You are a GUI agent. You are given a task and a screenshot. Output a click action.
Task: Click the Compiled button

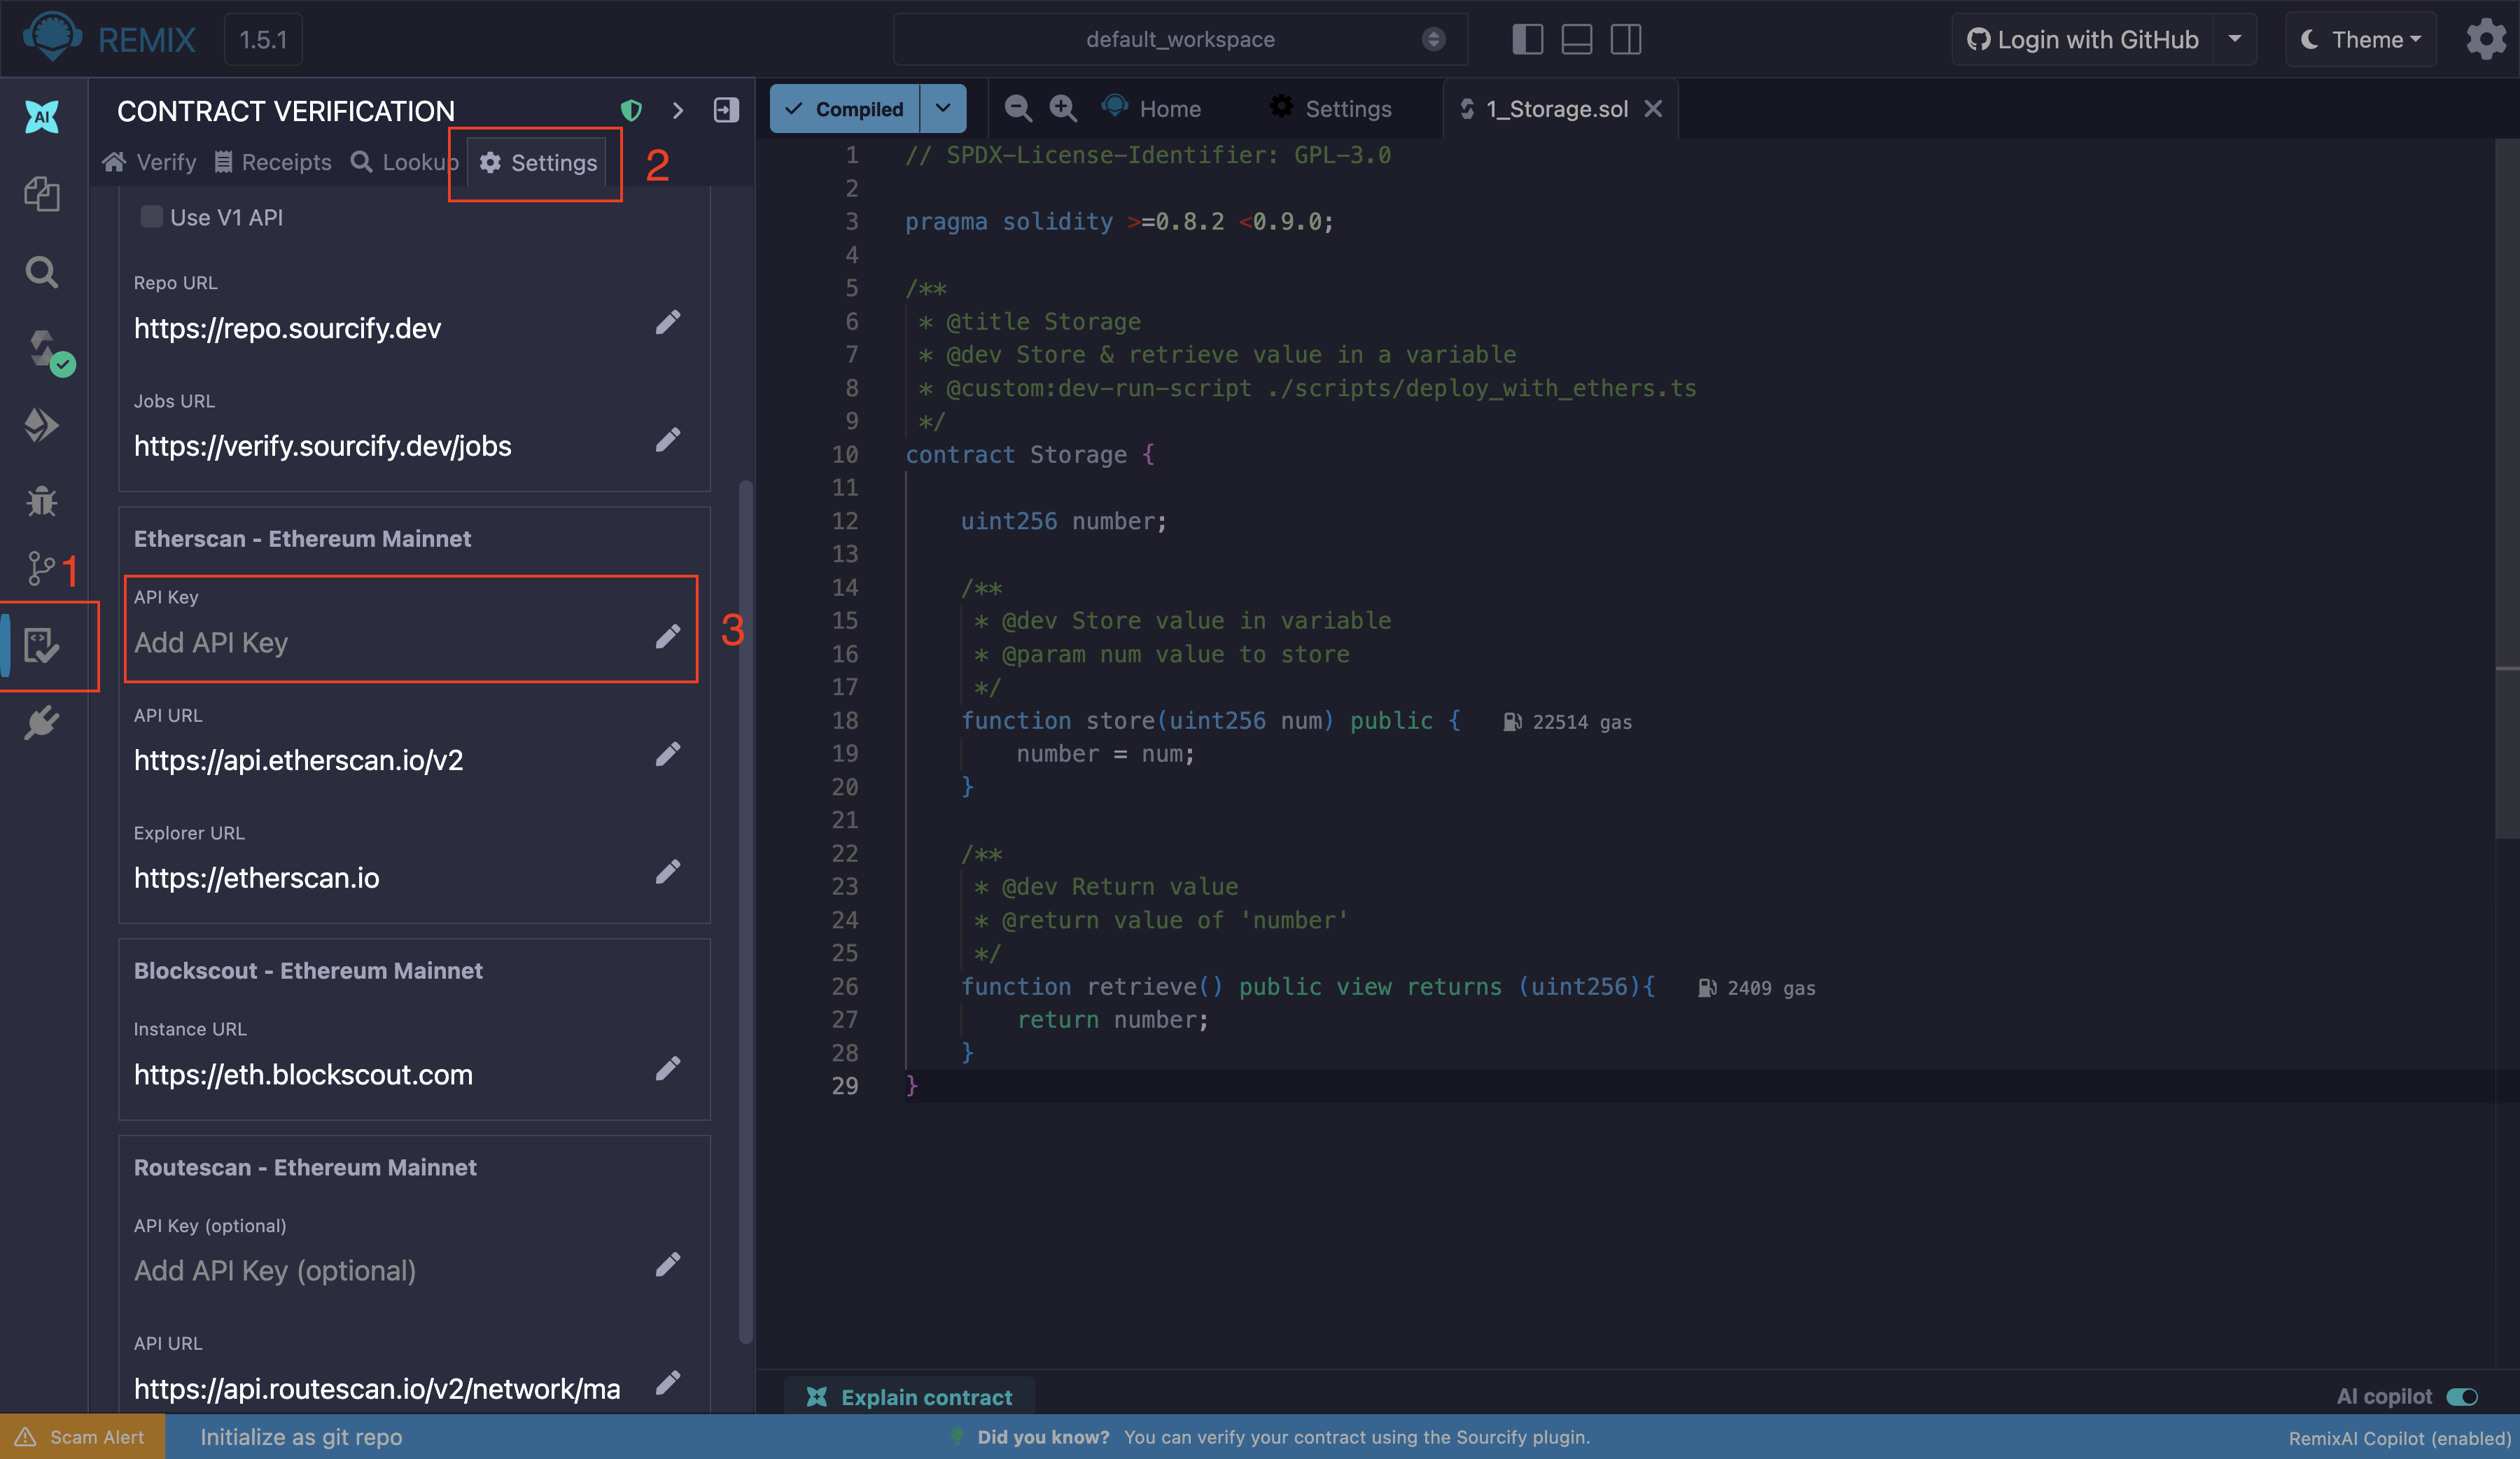[845, 108]
